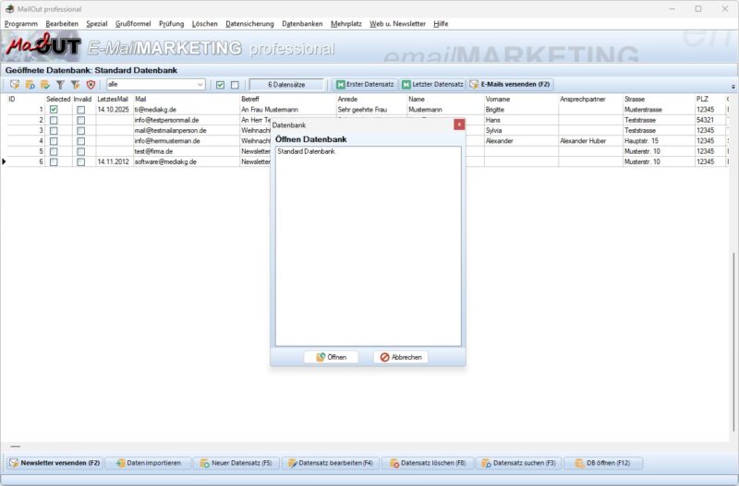This screenshot has width=739, height=486.
Task: Select Standard Datenbank in the list
Action: pos(306,151)
